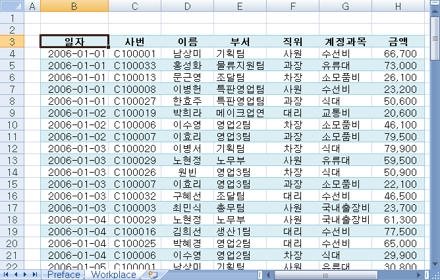
Task: Select column A header
Action: click(32, 6)
